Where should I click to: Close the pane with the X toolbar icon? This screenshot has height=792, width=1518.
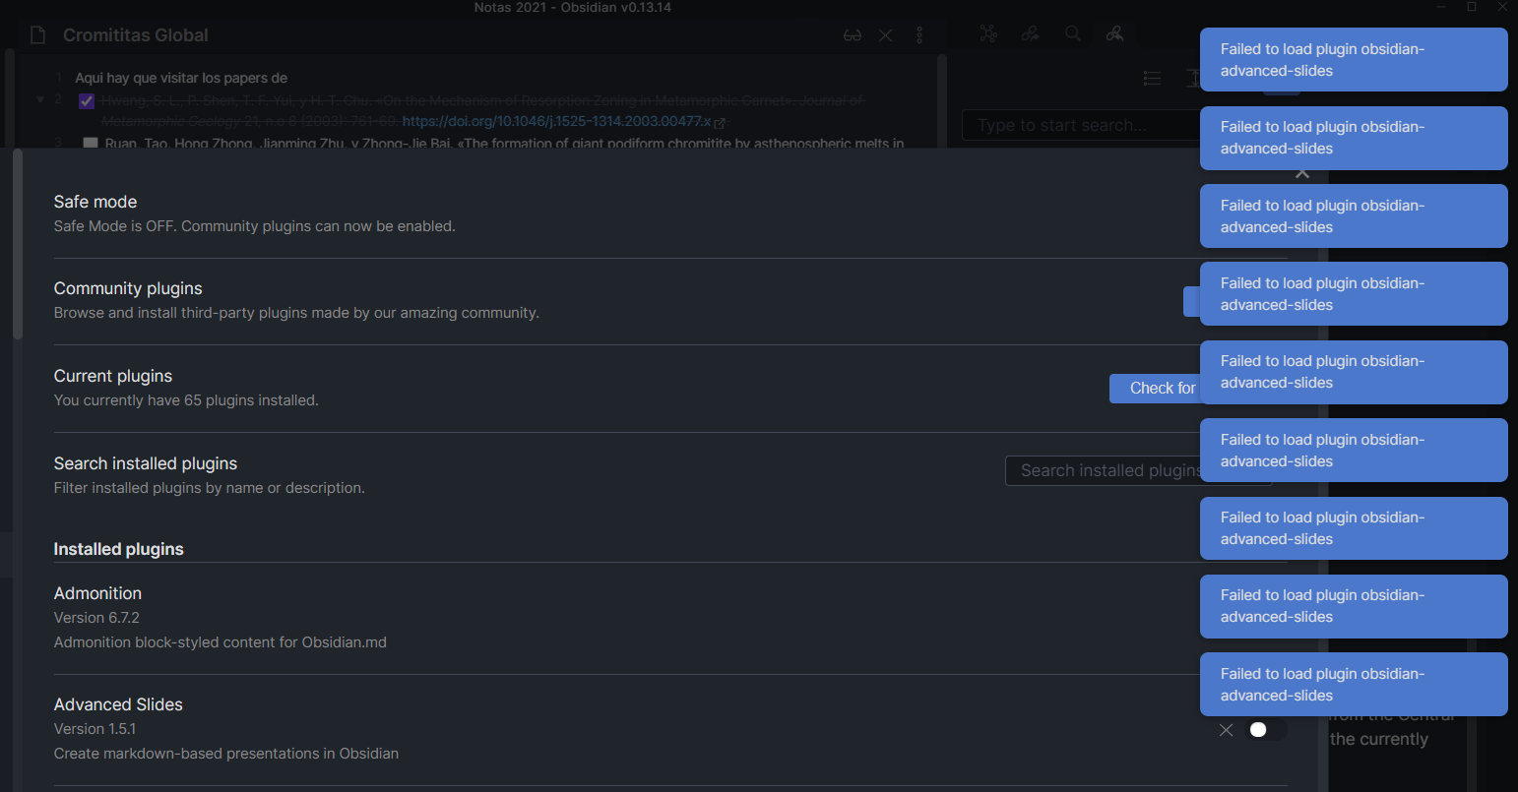[x=885, y=34]
